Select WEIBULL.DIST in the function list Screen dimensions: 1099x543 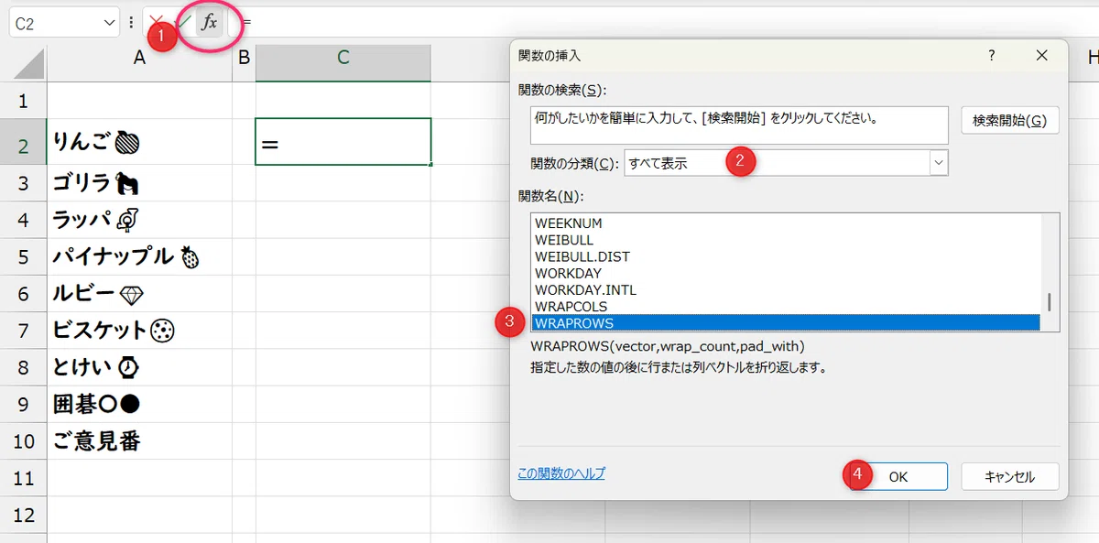click(x=786, y=256)
